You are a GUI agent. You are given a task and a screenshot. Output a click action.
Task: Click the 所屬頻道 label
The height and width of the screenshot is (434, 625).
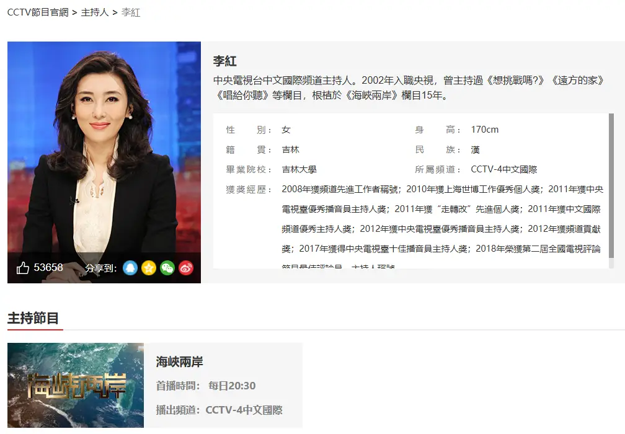(438, 169)
